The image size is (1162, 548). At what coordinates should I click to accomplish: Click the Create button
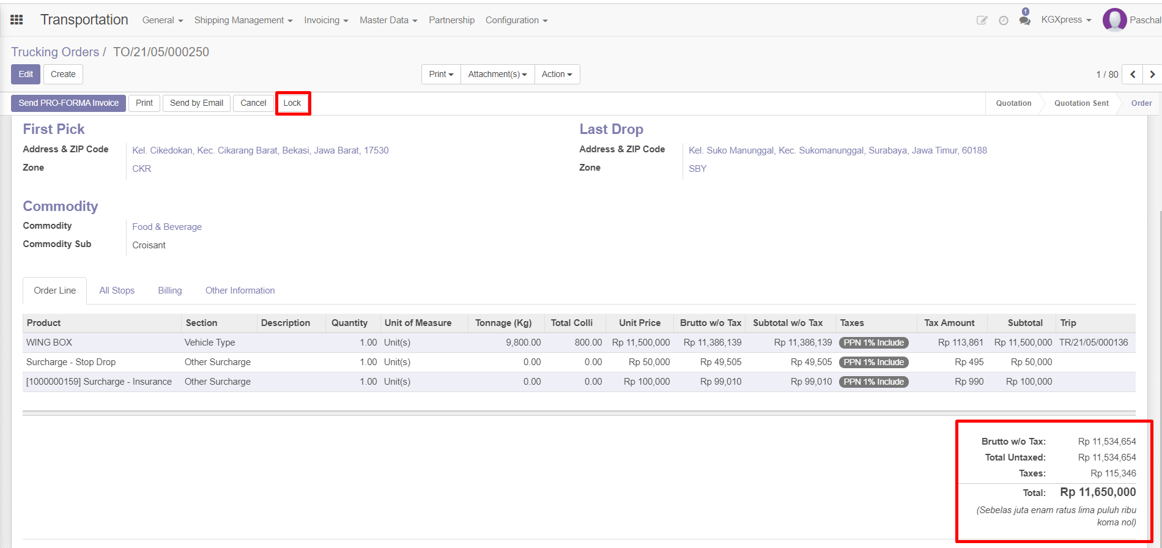63,74
